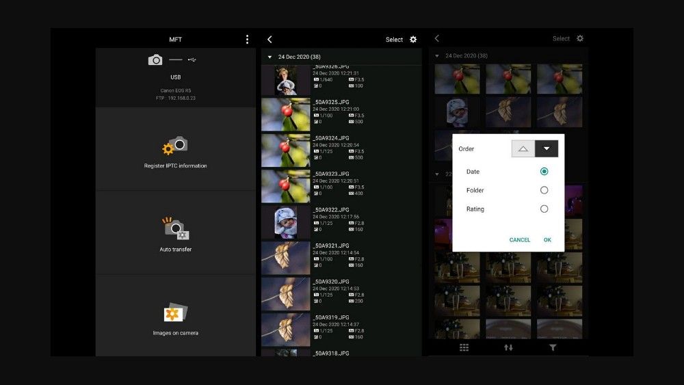Open the sort order arrows icon
Screen dimensions: 684x385
point(508,347)
